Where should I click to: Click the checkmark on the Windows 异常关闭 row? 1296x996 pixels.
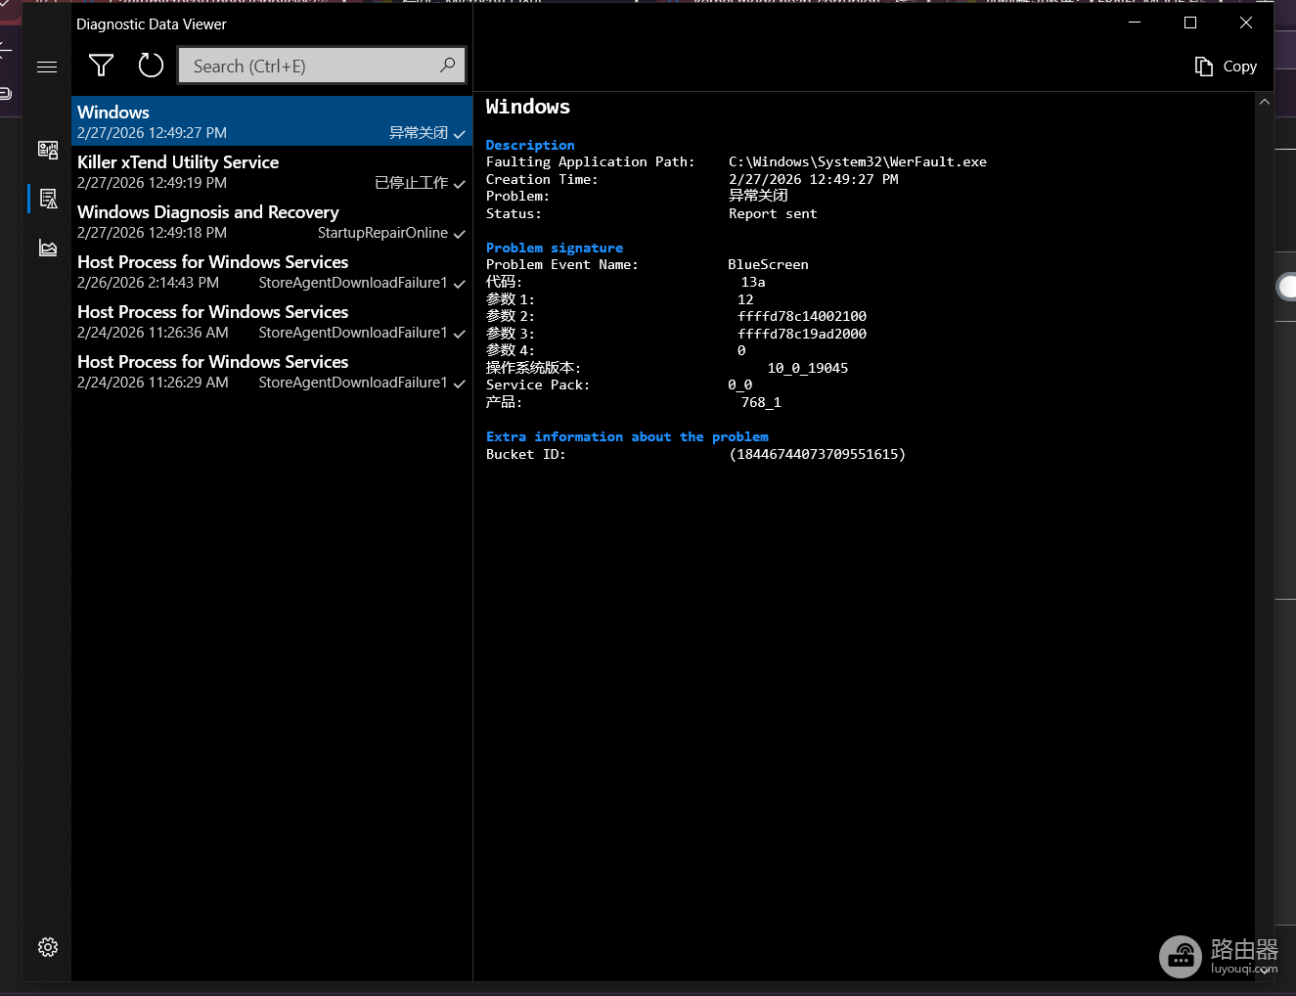[x=460, y=134]
